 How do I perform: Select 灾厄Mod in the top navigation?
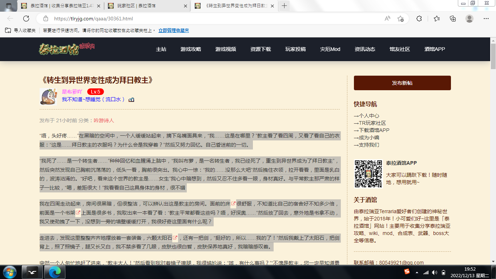[330, 49]
